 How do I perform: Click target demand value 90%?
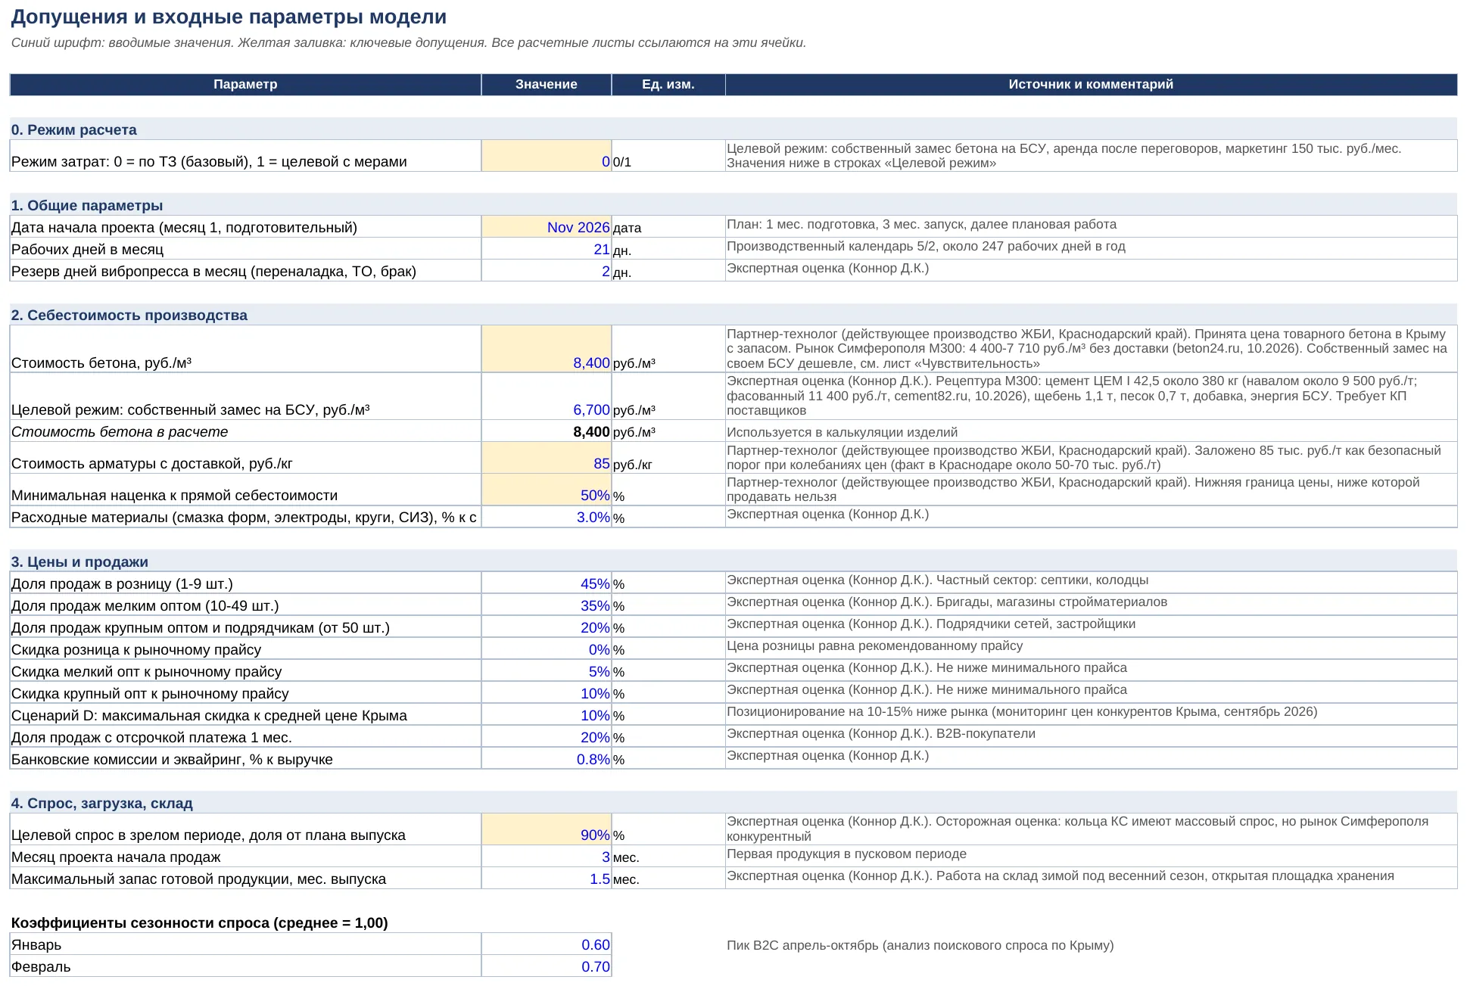pos(546,829)
